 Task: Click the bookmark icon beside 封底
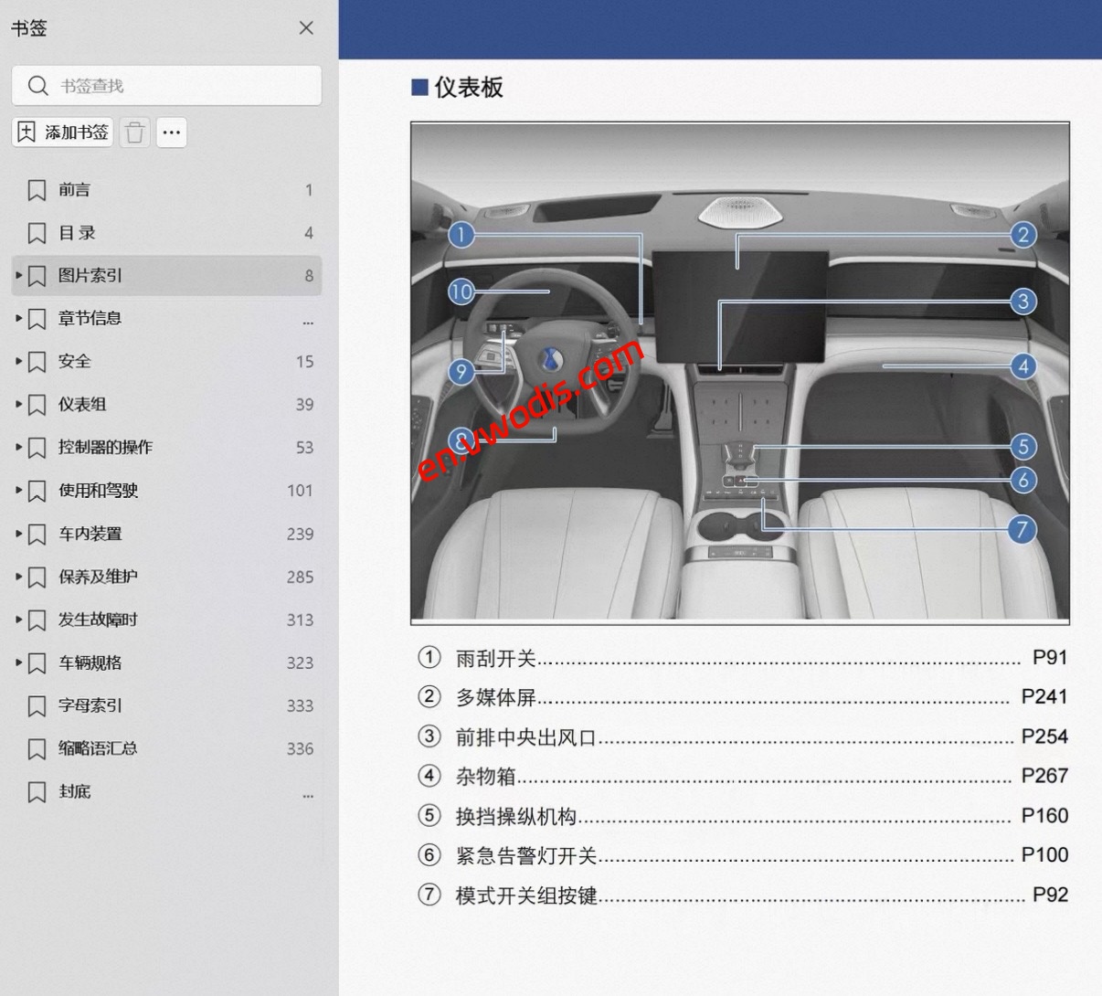click(x=37, y=791)
